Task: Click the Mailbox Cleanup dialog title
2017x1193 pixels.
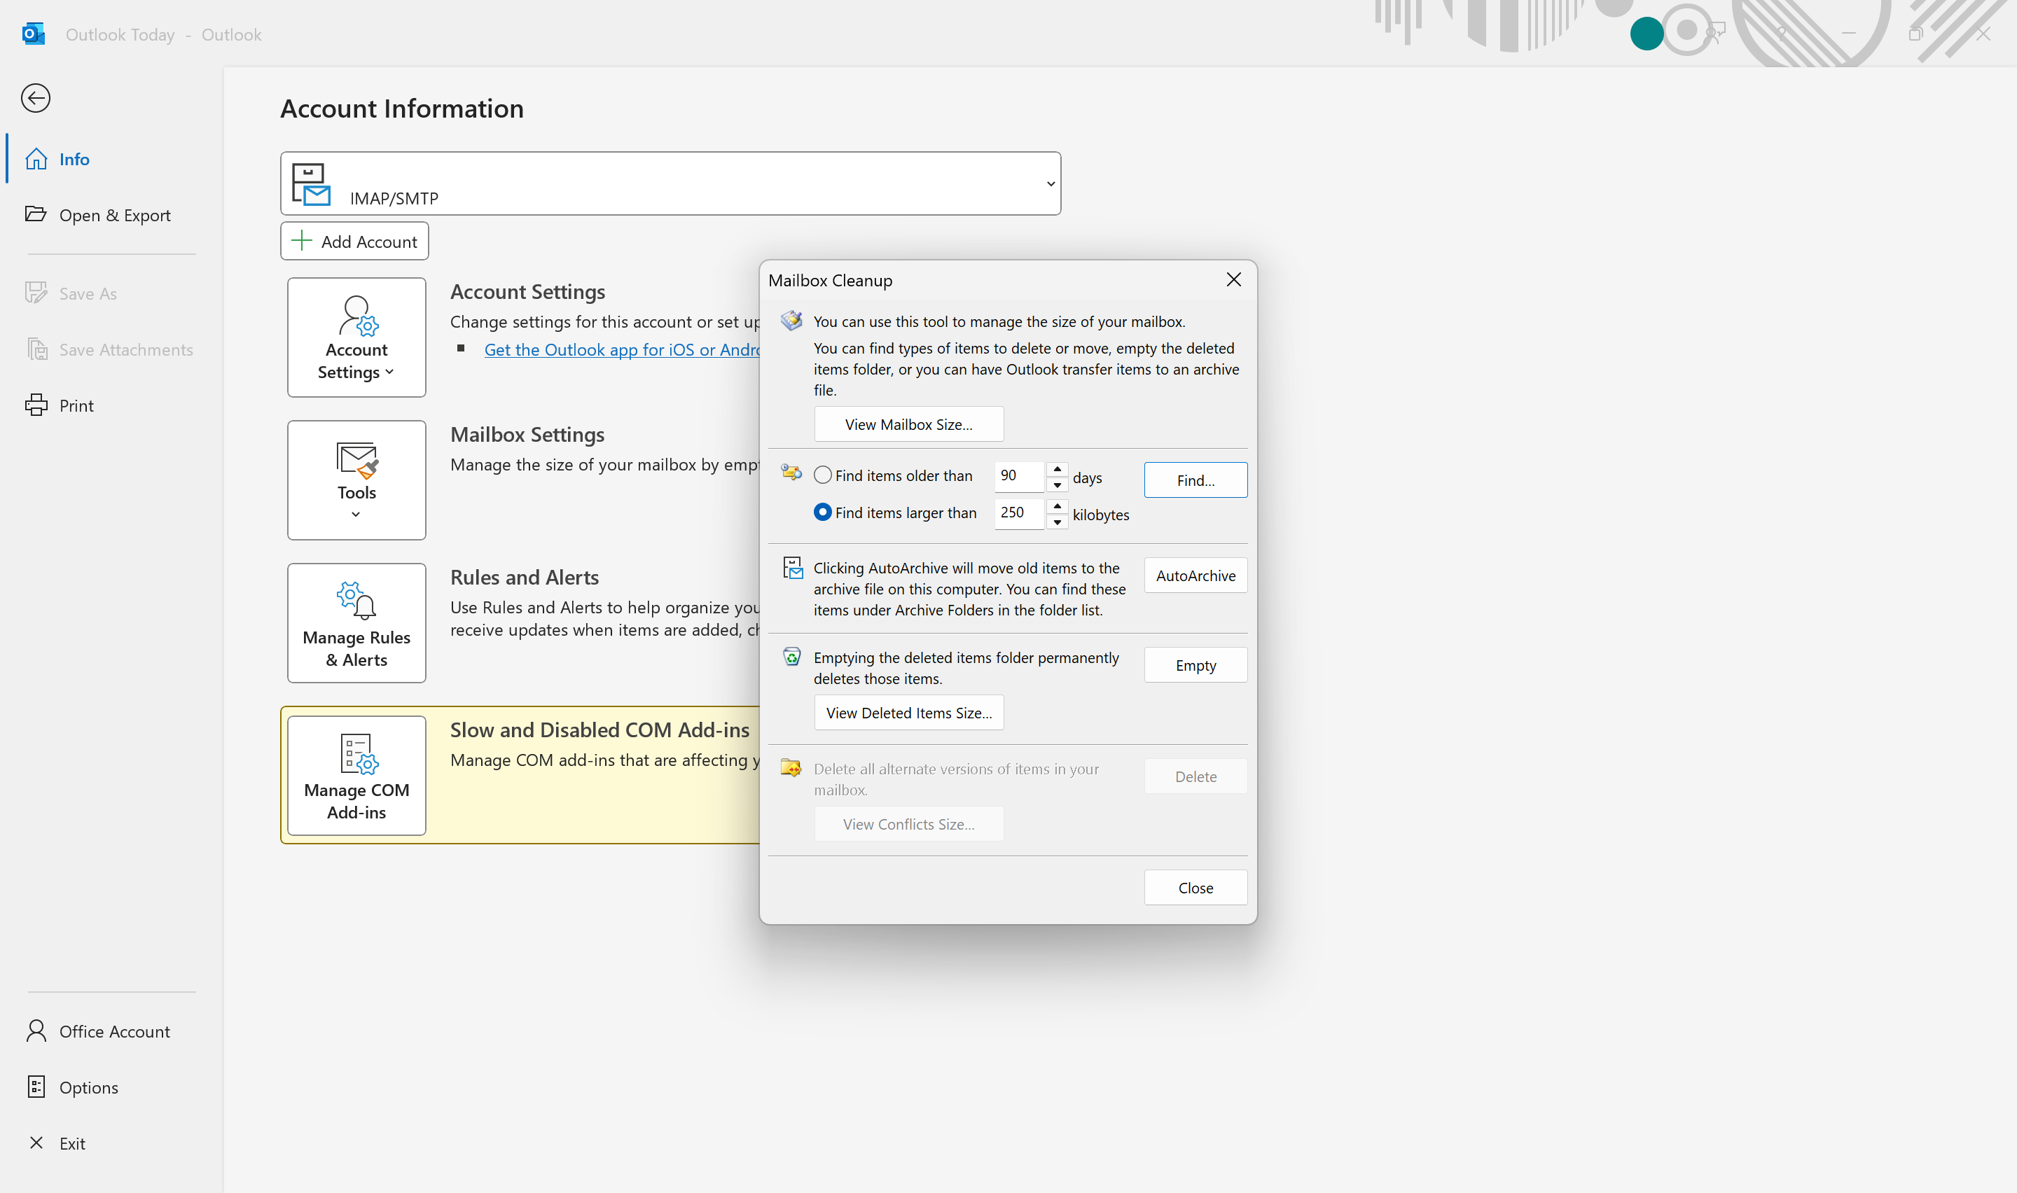Action: [x=831, y=281]
